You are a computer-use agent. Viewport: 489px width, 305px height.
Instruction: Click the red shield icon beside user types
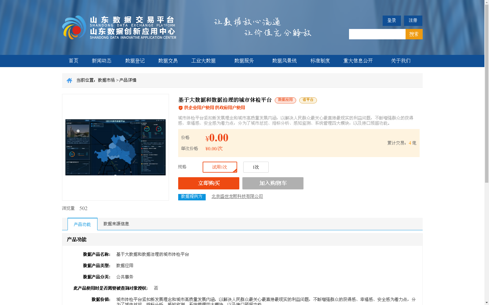coord(181,108)
